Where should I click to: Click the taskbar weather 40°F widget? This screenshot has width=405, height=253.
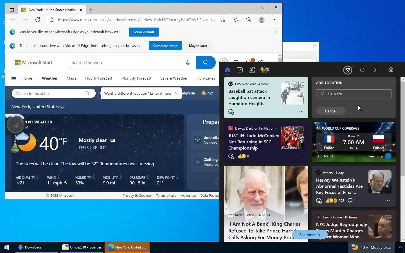coord(371,247)
